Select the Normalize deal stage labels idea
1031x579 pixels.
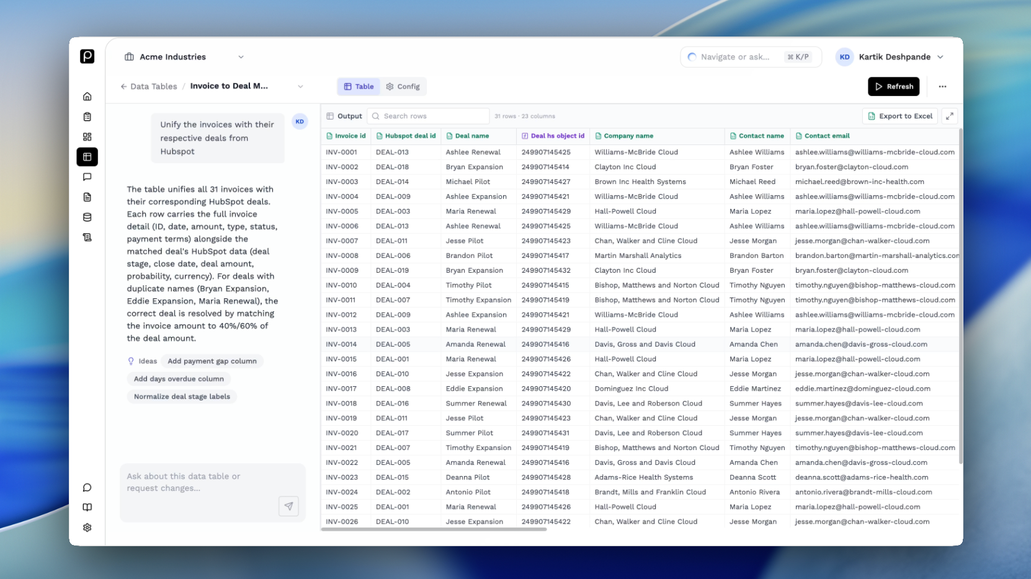pos(182,397)
